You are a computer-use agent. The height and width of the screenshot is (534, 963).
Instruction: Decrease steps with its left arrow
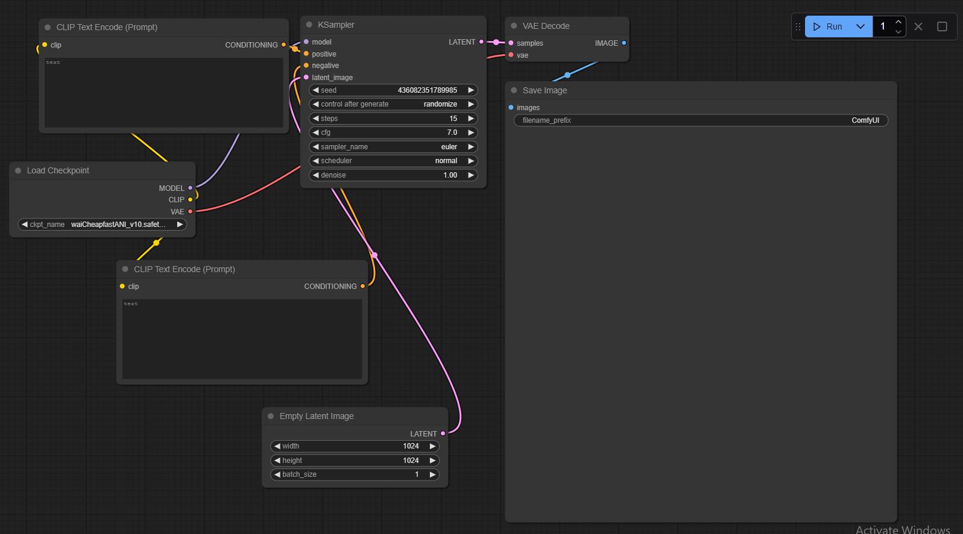[315, 119]
